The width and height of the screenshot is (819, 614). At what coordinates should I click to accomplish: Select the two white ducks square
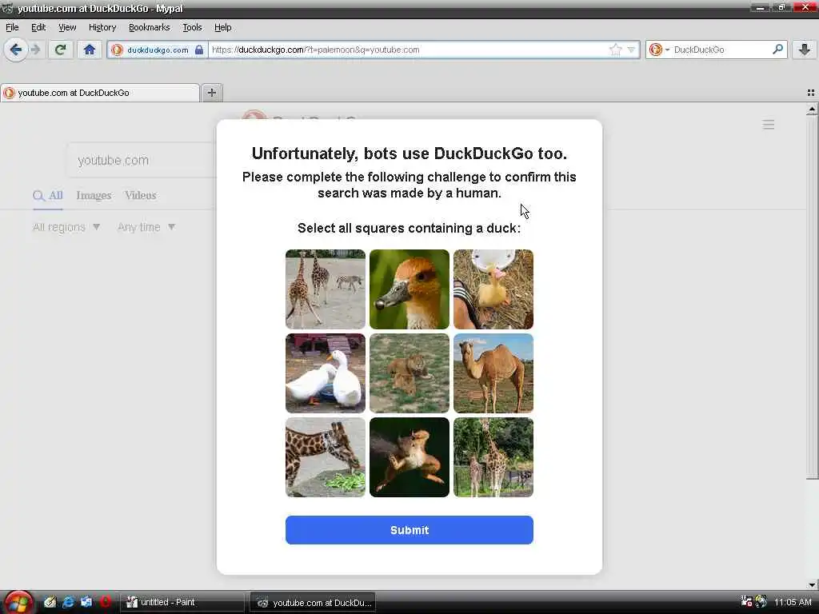(326, 373)
